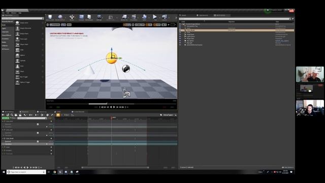Viewport: 325px width, 183px height.
Task: Click play in the cinematic viewport controls
Action: [x=114, y=107]
